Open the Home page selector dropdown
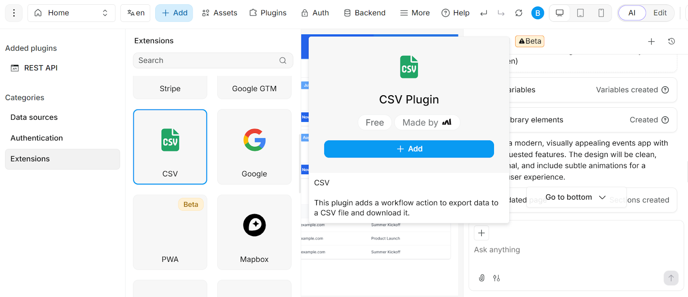The width and height of the screenshot is (688, 297). [x=71, y=13]
